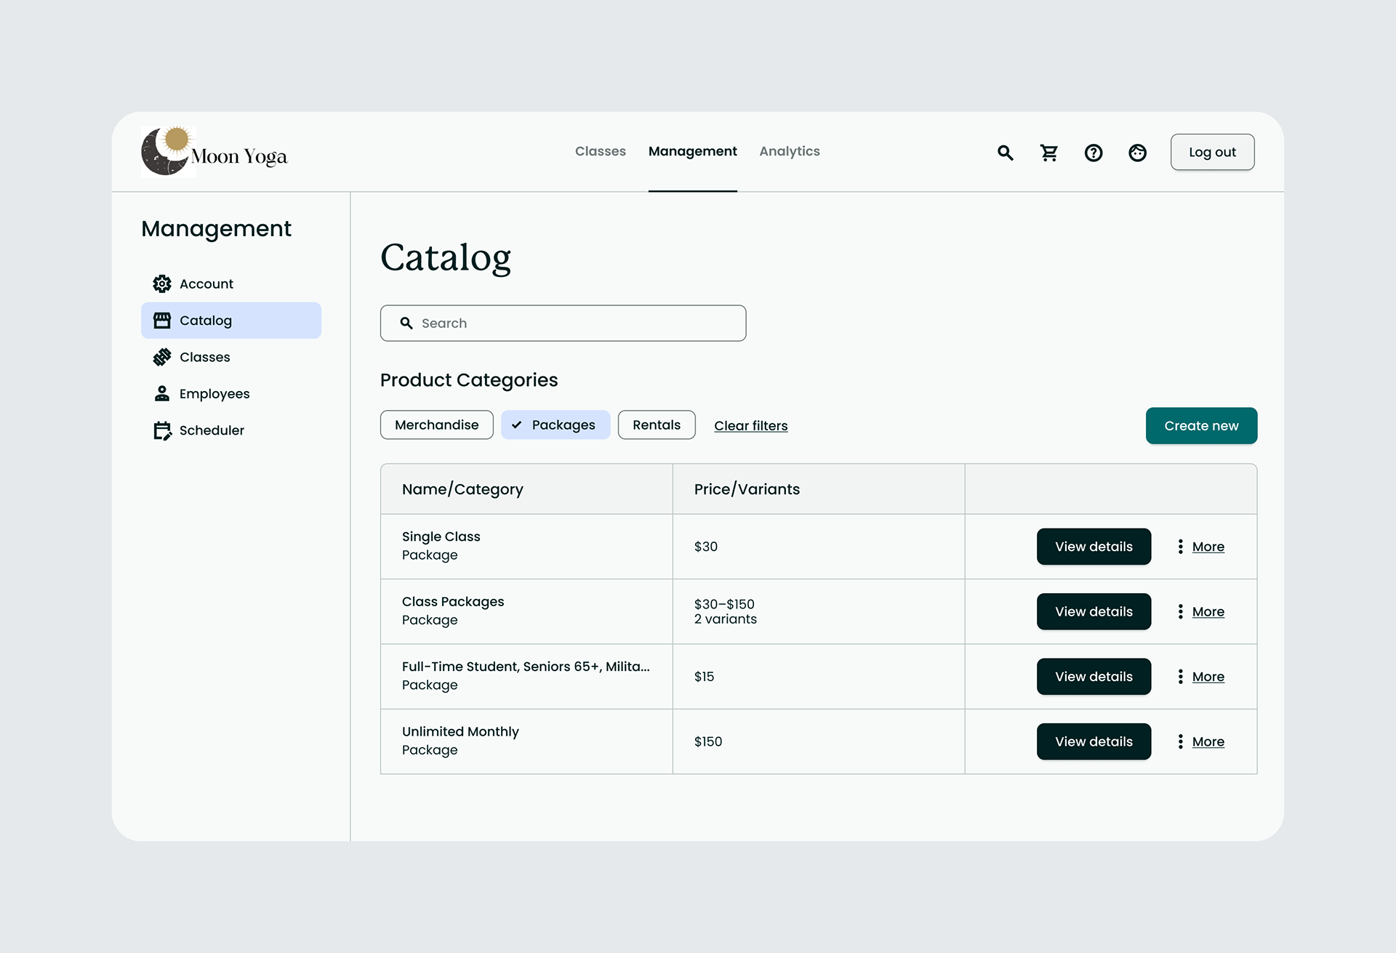Open the user profile face icon
Image resolution: width=1396 pixels, height=953 pixels.
point(1137,153)
